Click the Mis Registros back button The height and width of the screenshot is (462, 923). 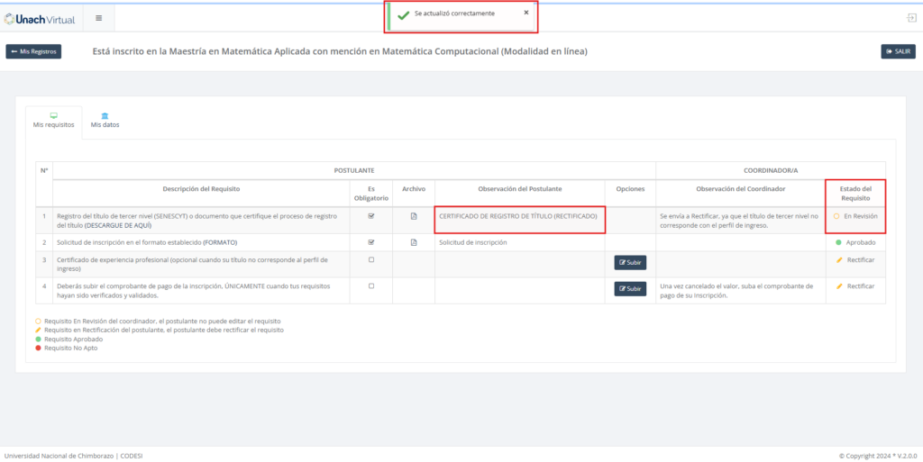pos(33,51)
